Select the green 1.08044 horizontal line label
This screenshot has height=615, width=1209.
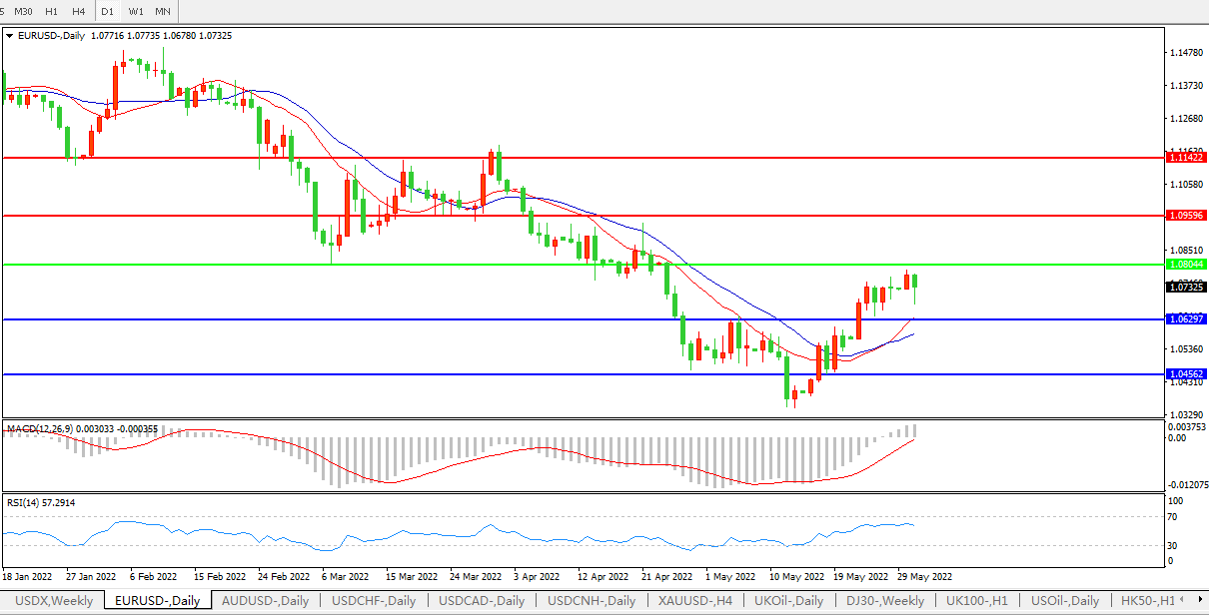point(1186,265)
